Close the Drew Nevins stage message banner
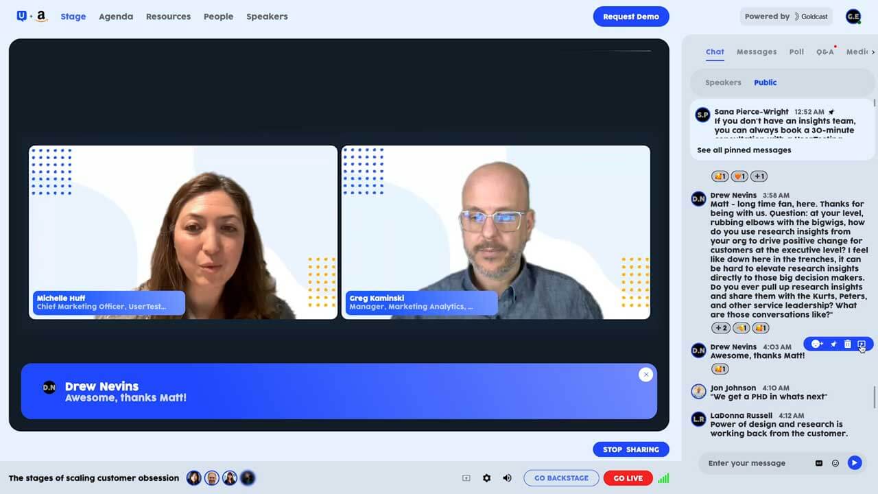The image size is (878, 494). (645, 375)
